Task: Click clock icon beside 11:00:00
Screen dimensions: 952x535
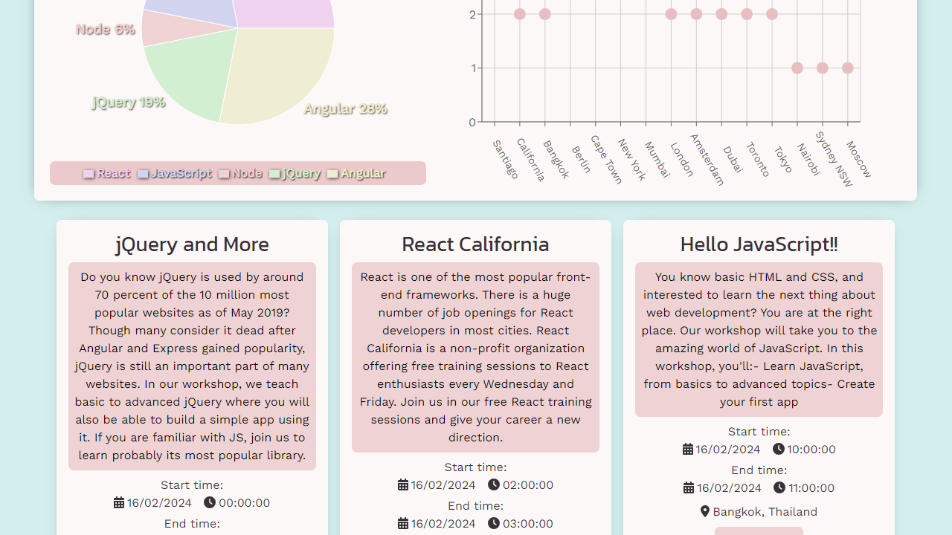Action: (779, 488)
